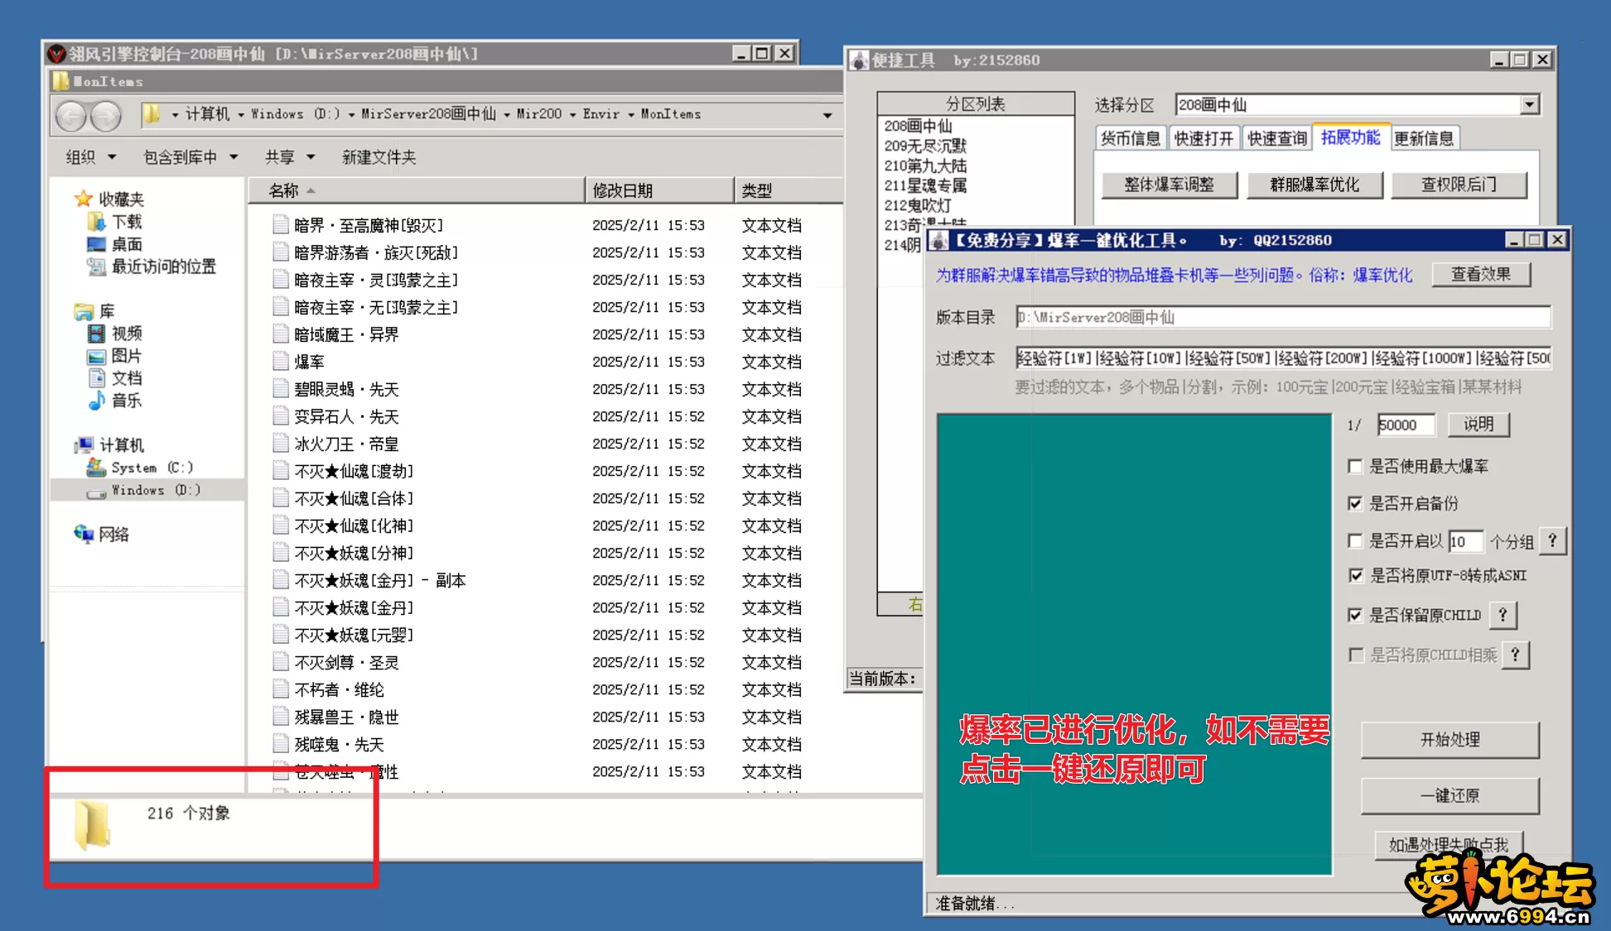1611x931 pixels.
Task: Click the 查权限后门 button
Action: [1459, 185]
